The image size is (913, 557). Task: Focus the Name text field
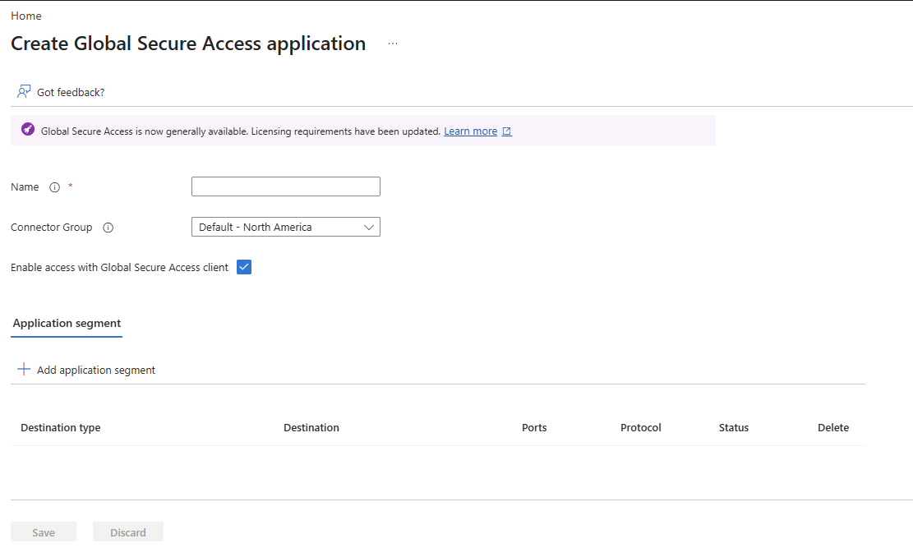click(286, 186)
